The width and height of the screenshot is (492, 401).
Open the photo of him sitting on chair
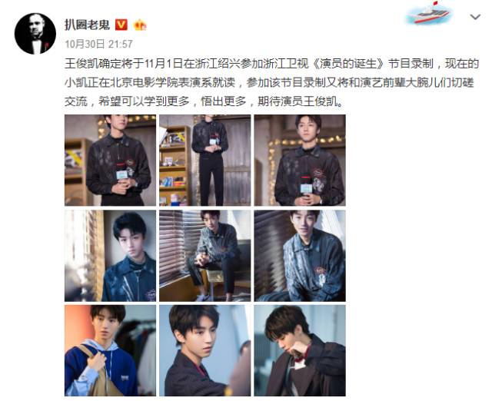[205, 256]
